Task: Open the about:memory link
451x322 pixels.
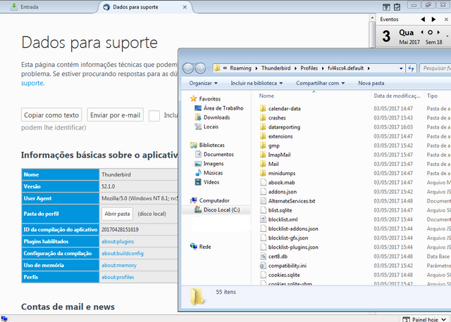Action: point(119,265)
